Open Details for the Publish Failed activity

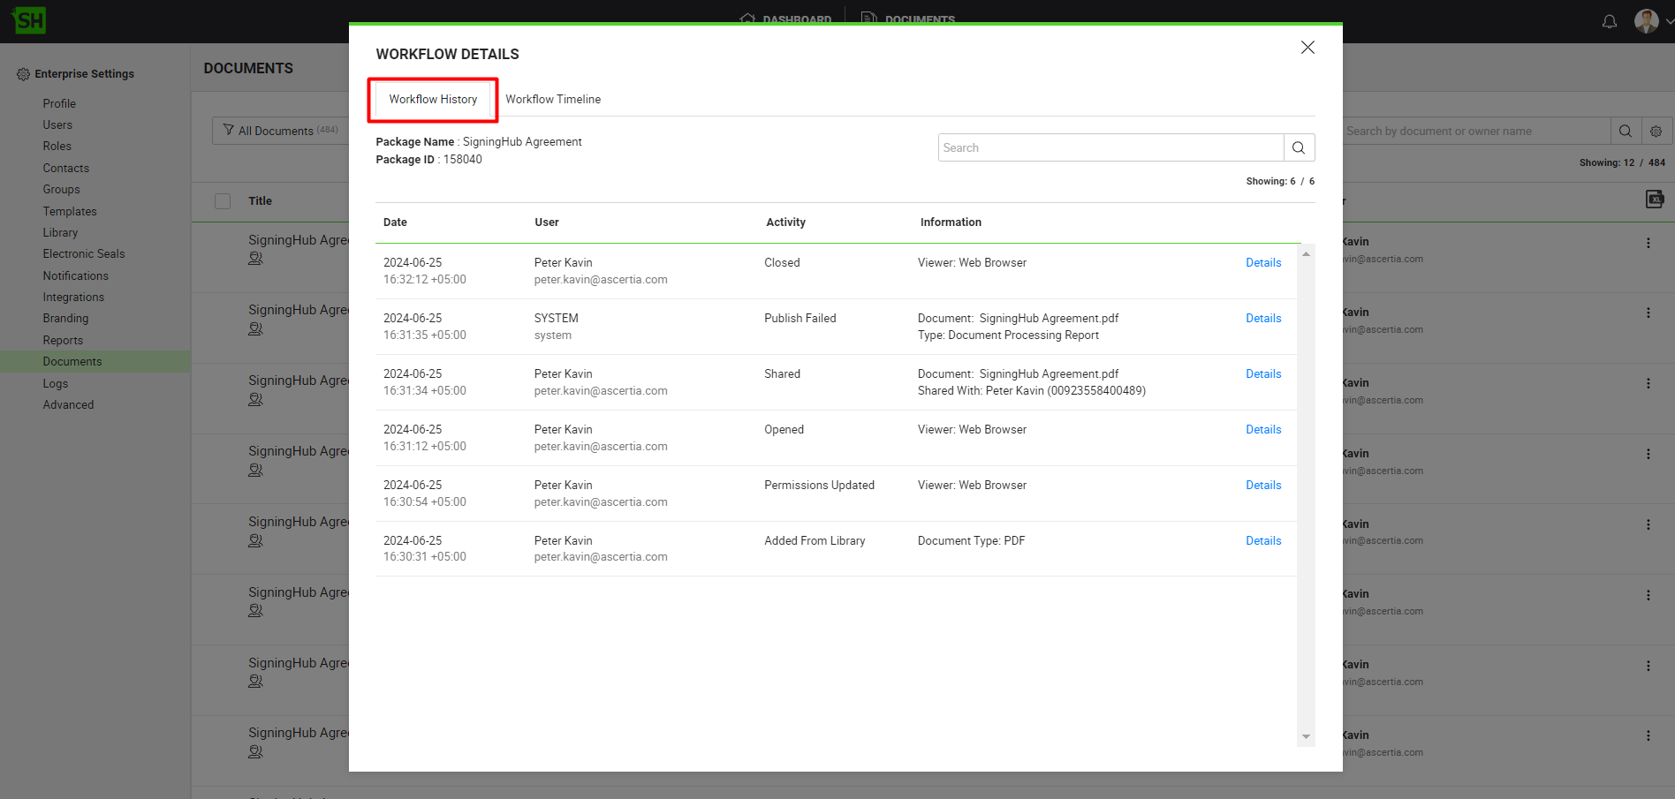point(1262,318)
